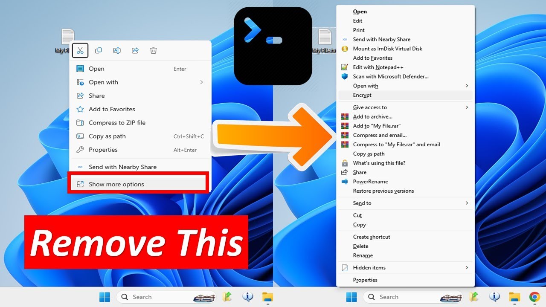The height and width of the screenshot is (307, 546).
Task: Open Properties with Alt+Enter shortcut
Action: click(140, 150)
